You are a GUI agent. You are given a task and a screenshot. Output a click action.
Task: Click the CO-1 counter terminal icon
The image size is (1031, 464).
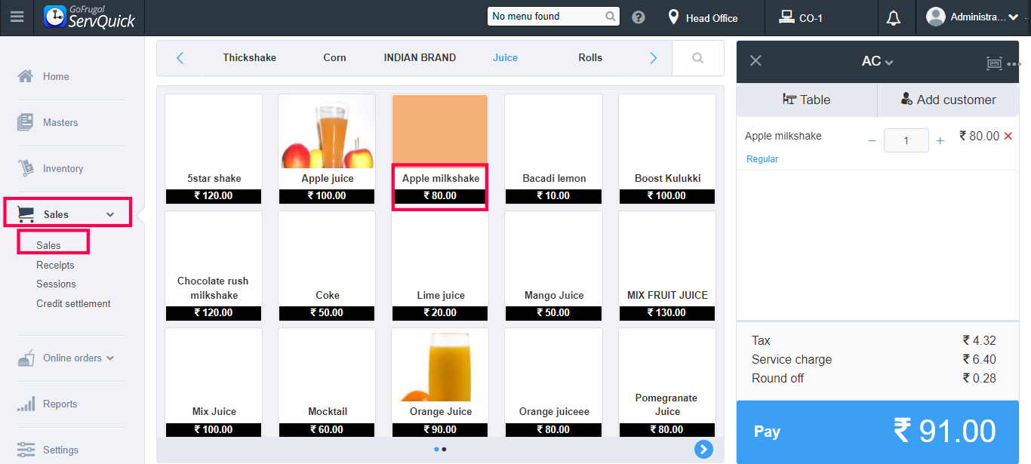point(786,17)
